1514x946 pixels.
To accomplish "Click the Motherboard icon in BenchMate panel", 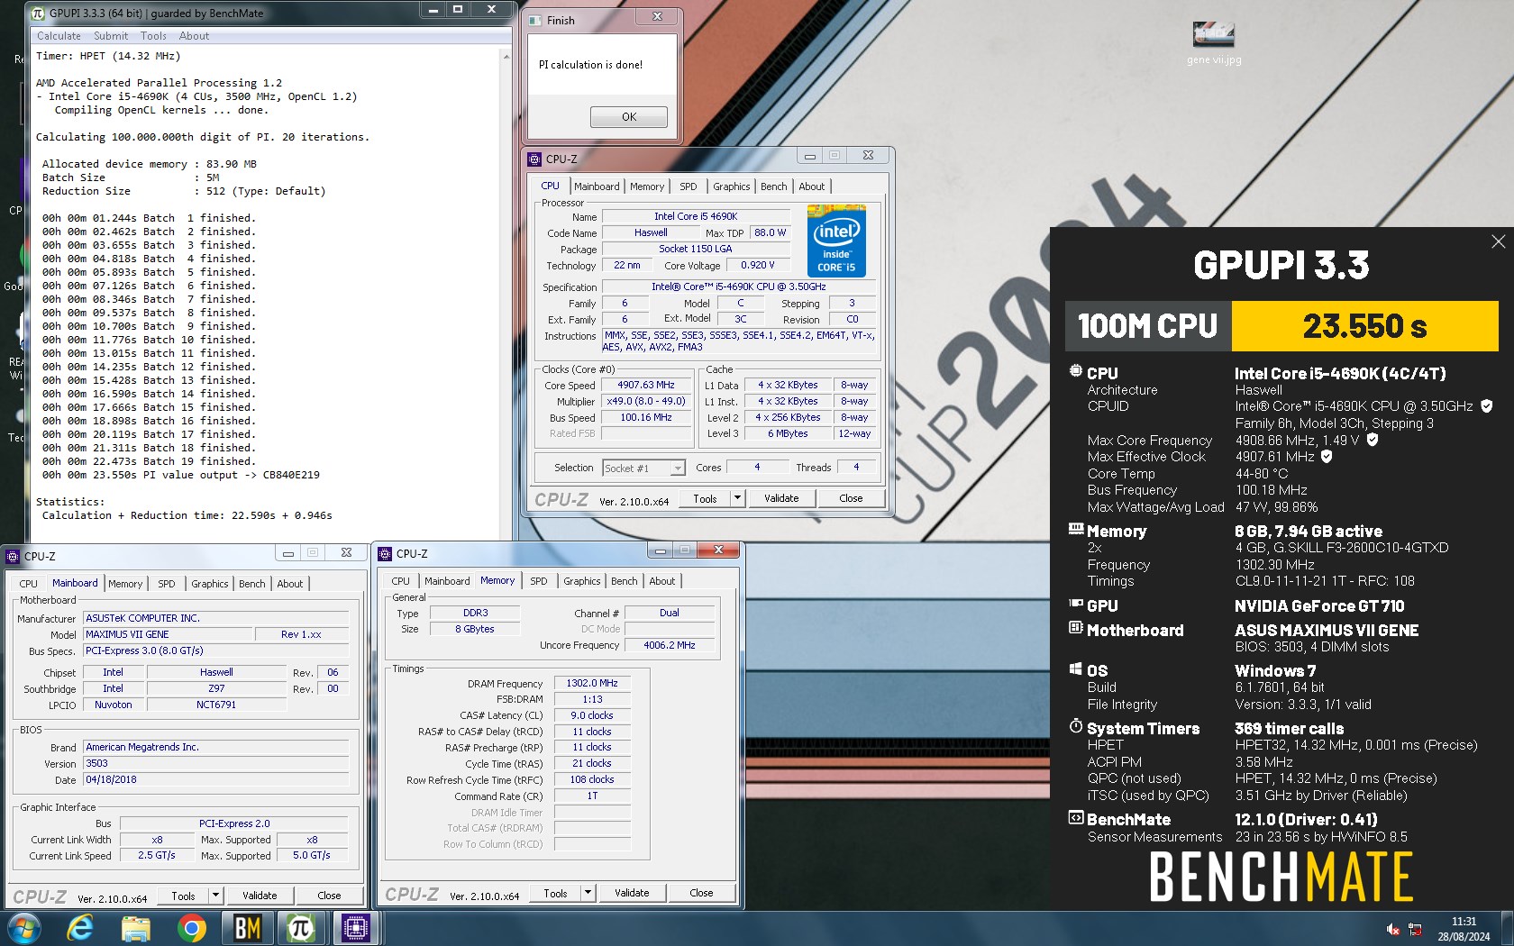I will [x=1076, y=627].
